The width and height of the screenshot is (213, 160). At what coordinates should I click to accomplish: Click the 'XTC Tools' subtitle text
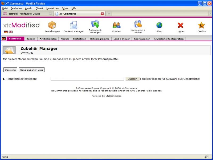click(27, 53)
